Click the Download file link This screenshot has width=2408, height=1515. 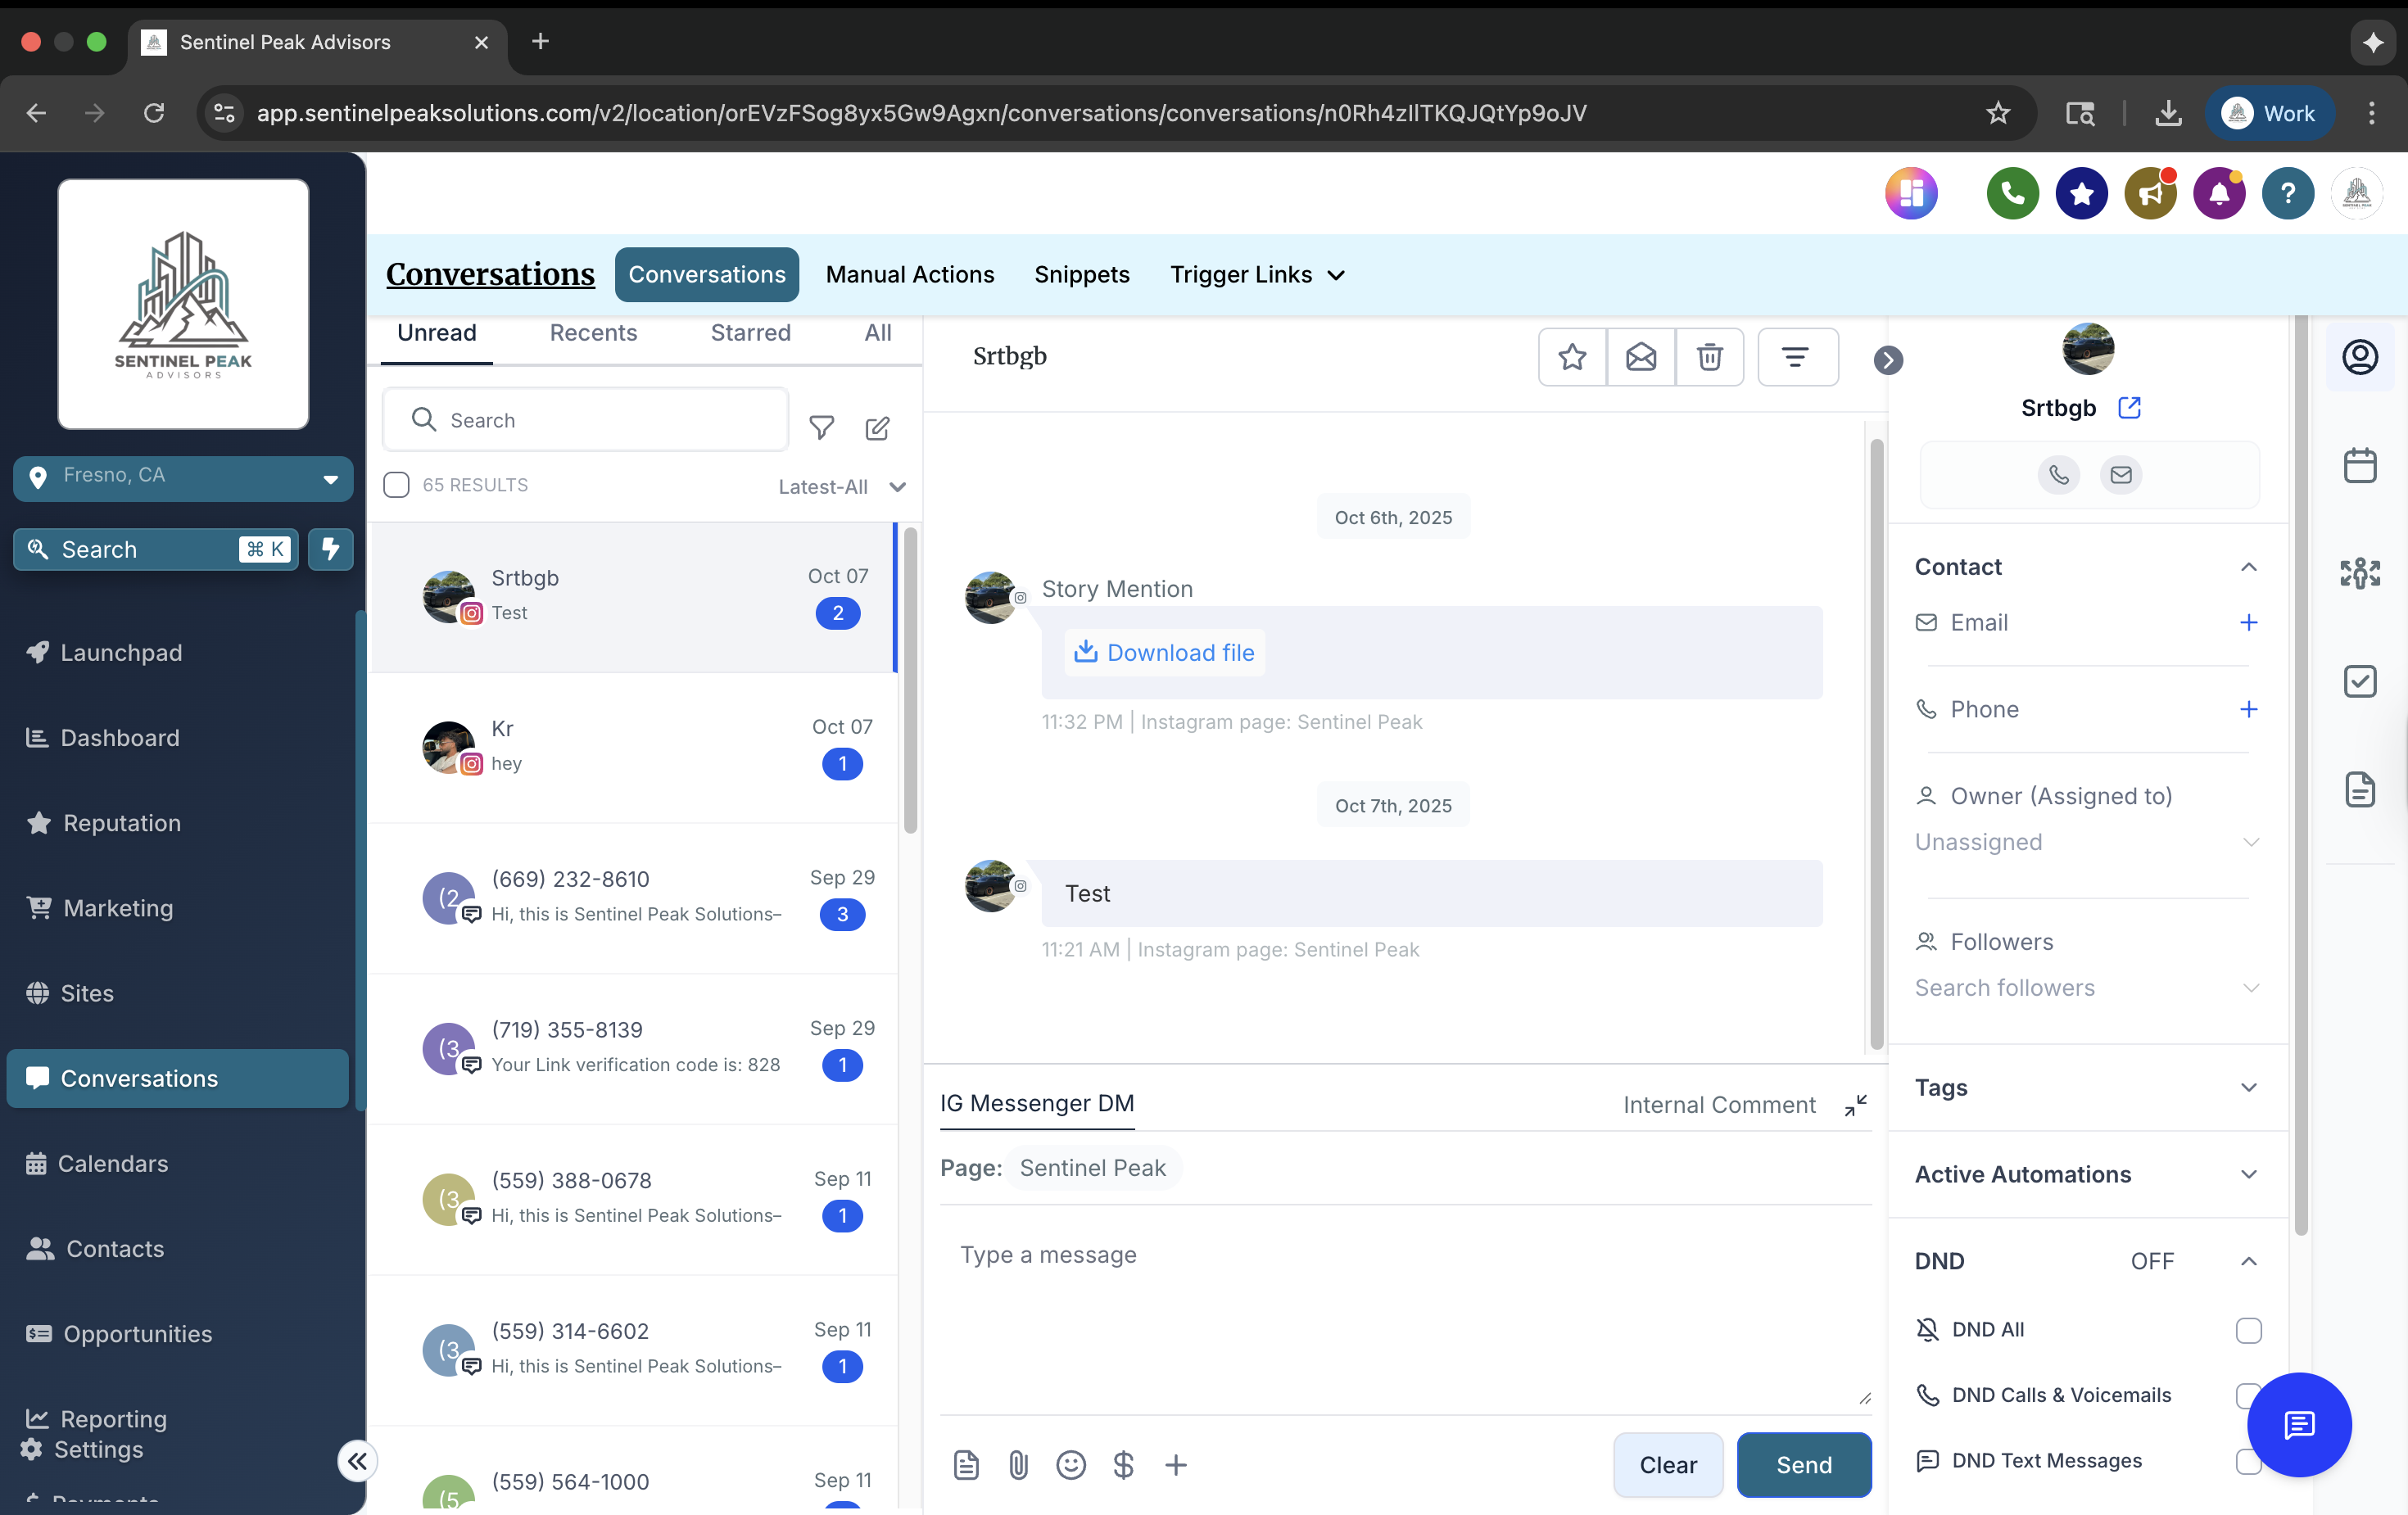pos(1163,652)
